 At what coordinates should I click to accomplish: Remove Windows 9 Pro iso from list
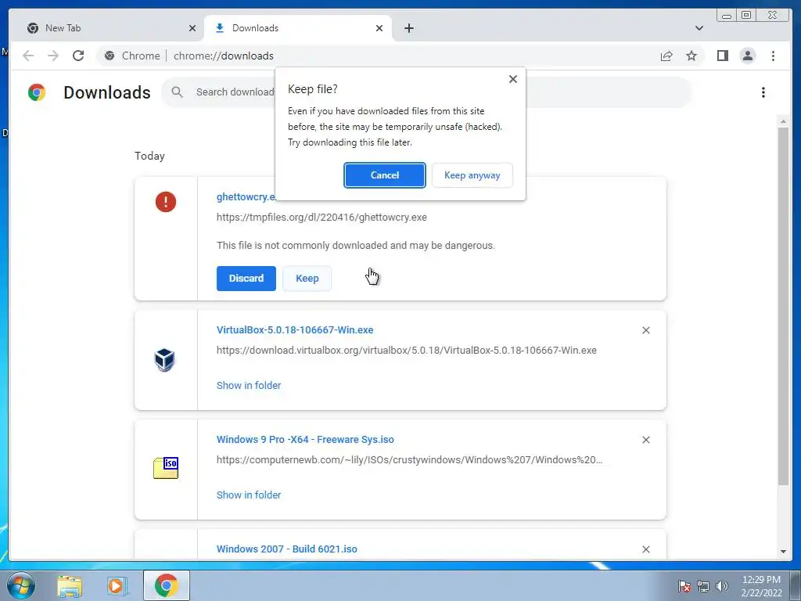pos(645,440)
